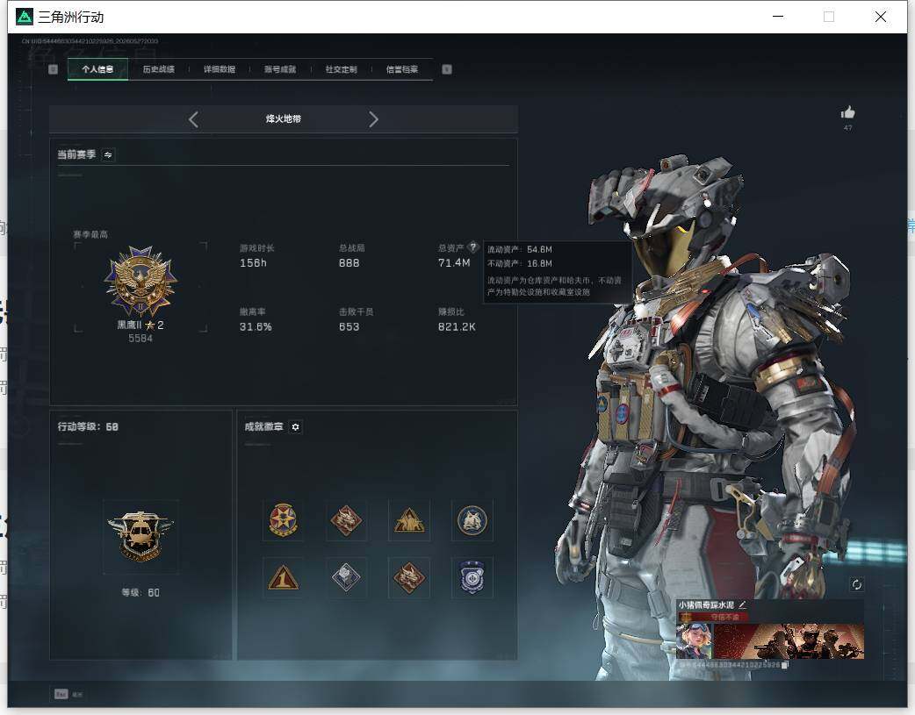Click the 烽火地带 mode title
This screenshot has height=715, width=915.
pos(284,119)
